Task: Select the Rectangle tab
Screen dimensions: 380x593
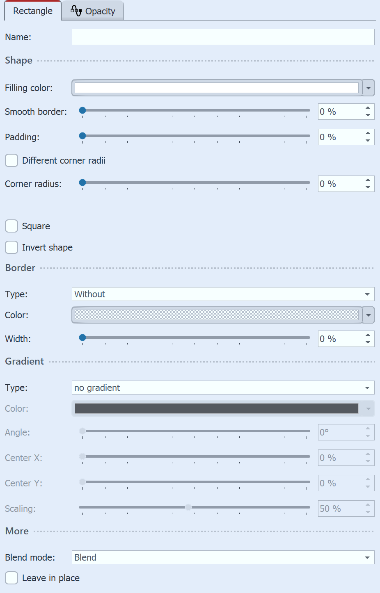Action: (x=32, y=11)
